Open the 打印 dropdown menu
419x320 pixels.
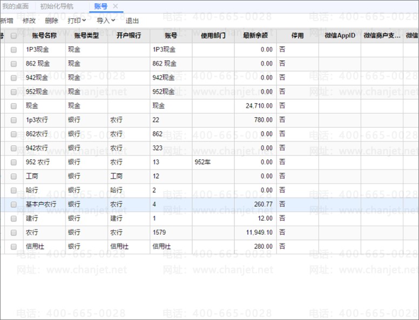point(77,21)
